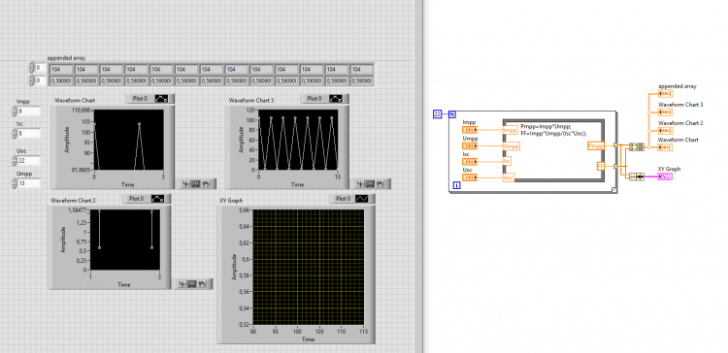Select zoom tool in Waveform Chart palette
The height and width of the screenshot is (353, 728).
click(x=195, y=183)
